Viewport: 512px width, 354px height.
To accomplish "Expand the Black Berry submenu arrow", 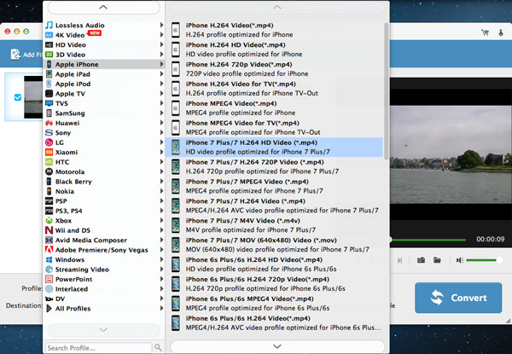I will tap(161, 182).
